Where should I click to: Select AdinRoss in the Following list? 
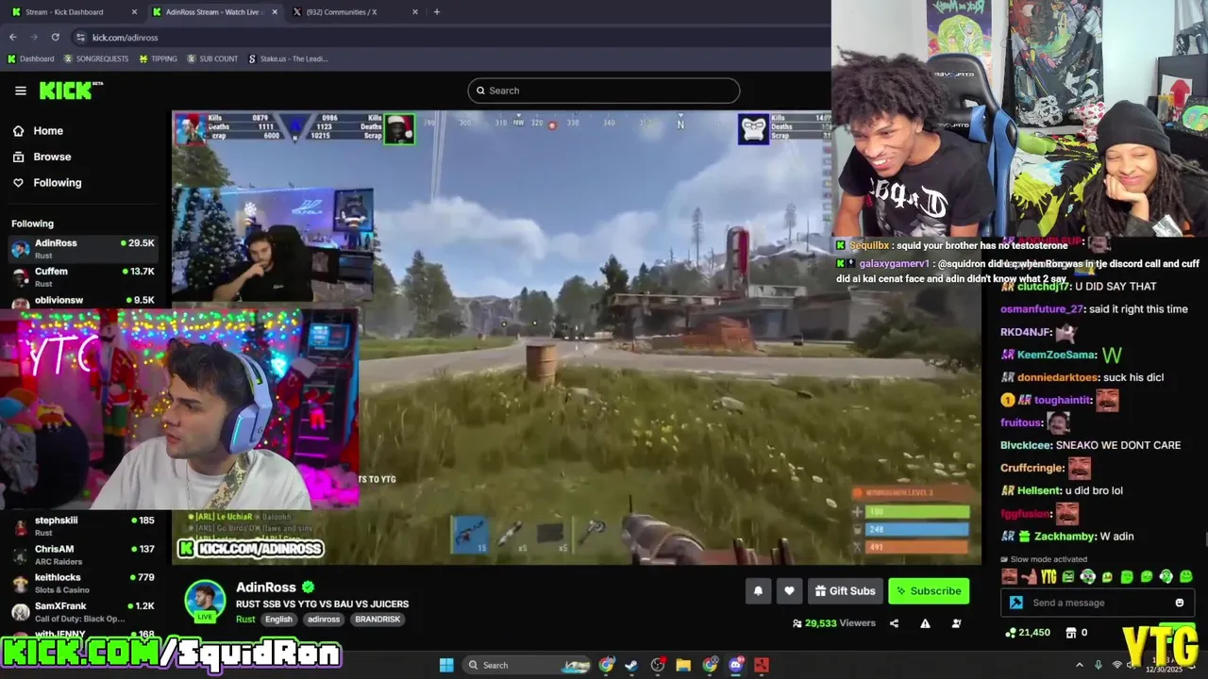[x=83, y=249]
